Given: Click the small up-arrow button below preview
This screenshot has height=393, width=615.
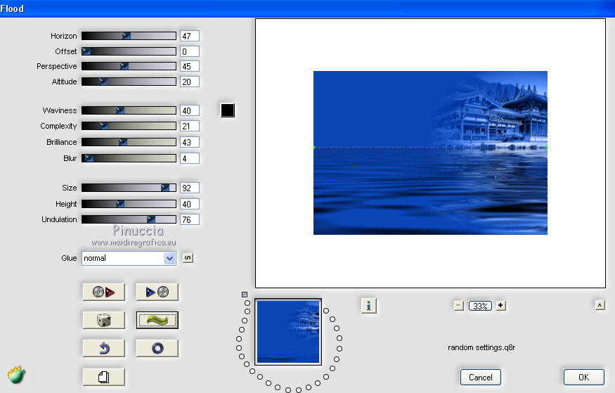Looking at the screenshot, I should (x=600, y=305).
